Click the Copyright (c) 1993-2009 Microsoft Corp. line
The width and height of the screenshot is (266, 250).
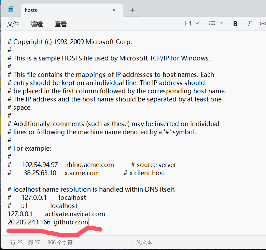click(70, 42)
